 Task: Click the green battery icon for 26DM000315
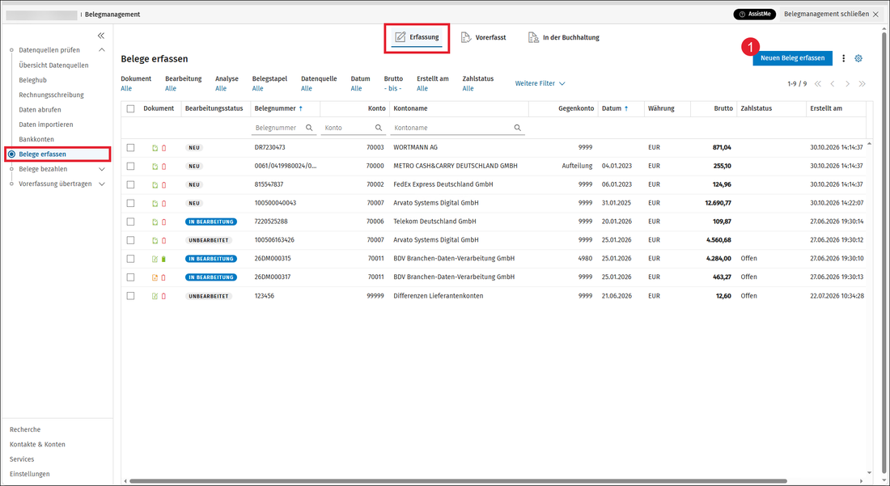[164, 259]
